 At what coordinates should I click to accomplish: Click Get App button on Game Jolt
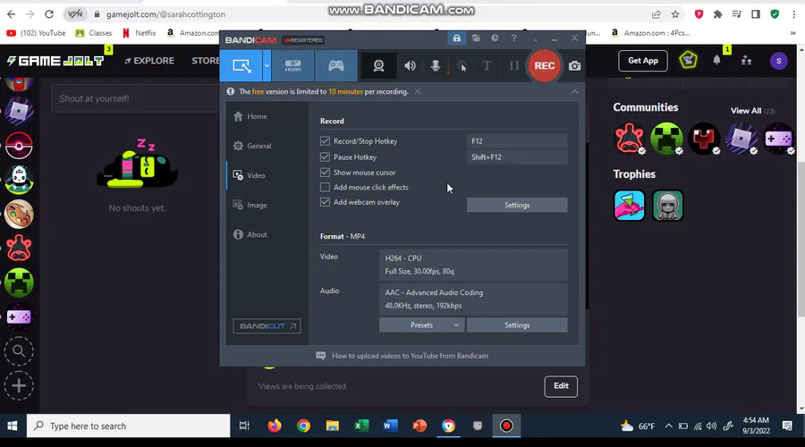(643, 61)
